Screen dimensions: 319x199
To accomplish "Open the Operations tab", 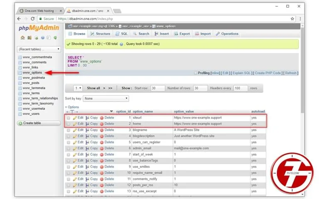I will (x=227, y=34).
